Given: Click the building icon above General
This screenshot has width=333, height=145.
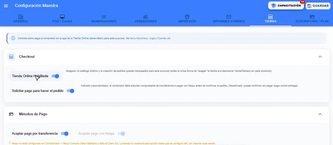Looking at the screenshot, I should [21, 17].
